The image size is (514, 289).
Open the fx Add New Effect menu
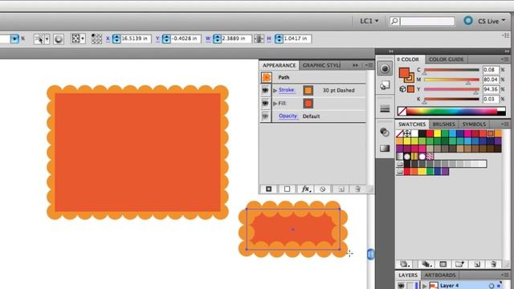pyautogui.click(x=306, y=189)
